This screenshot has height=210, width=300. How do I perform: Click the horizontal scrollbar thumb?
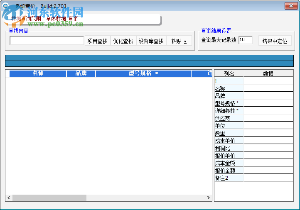pyautogui.click(x=49, y=198)
